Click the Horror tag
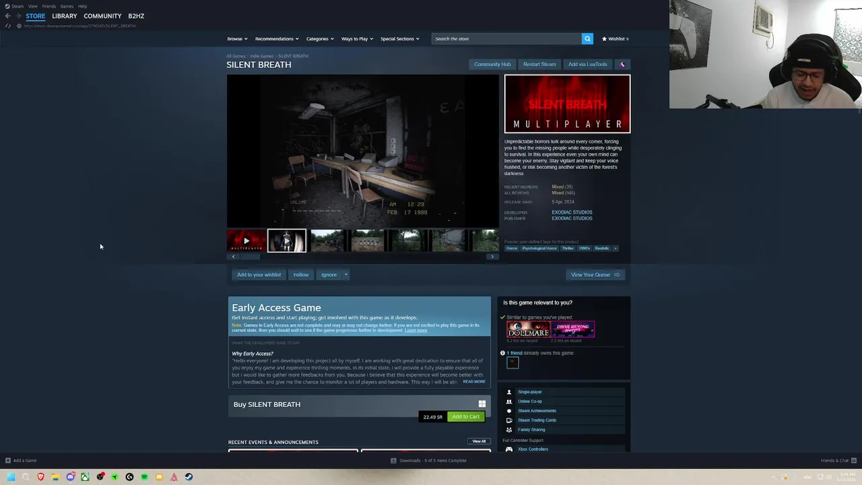This screenshot has width=862, height=485. (x=512, y=248)
